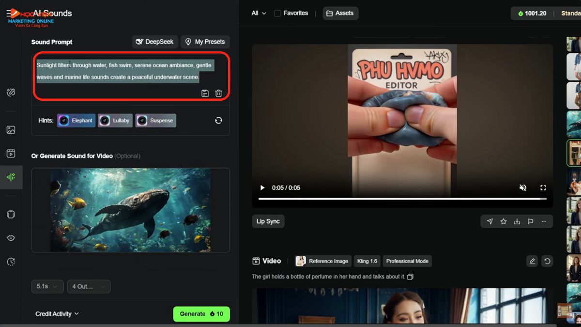Click into the Sound Prompt text field

click(x=131, y=71)
